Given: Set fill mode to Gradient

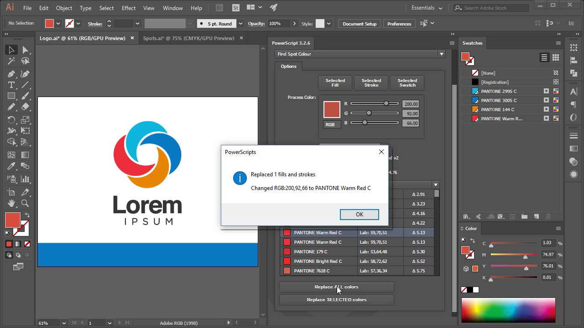Looking at the screenshot, I should (x=18, y=244).
